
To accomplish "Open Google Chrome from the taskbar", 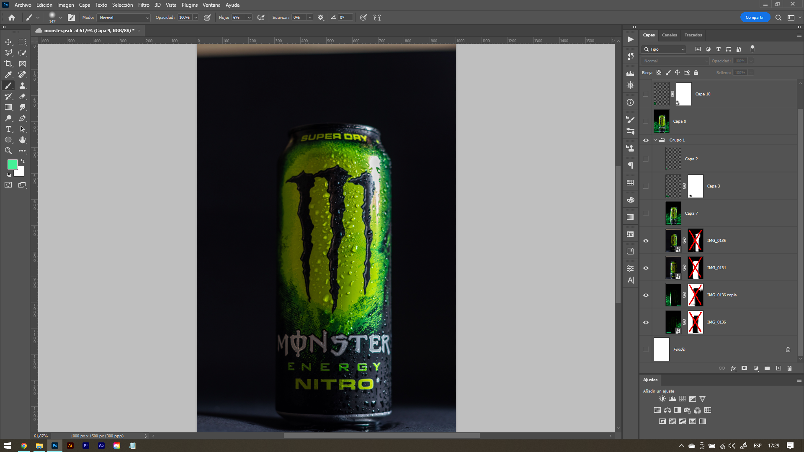I will (x=24, y=446).
